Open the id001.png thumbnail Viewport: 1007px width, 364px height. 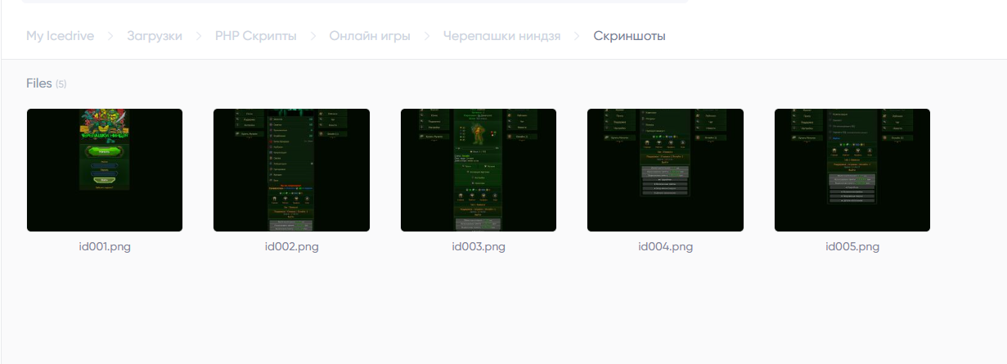[x=105, y=170]
